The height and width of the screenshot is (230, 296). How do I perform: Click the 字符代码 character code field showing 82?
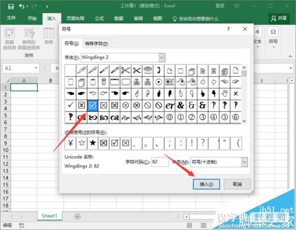(160, 162)
